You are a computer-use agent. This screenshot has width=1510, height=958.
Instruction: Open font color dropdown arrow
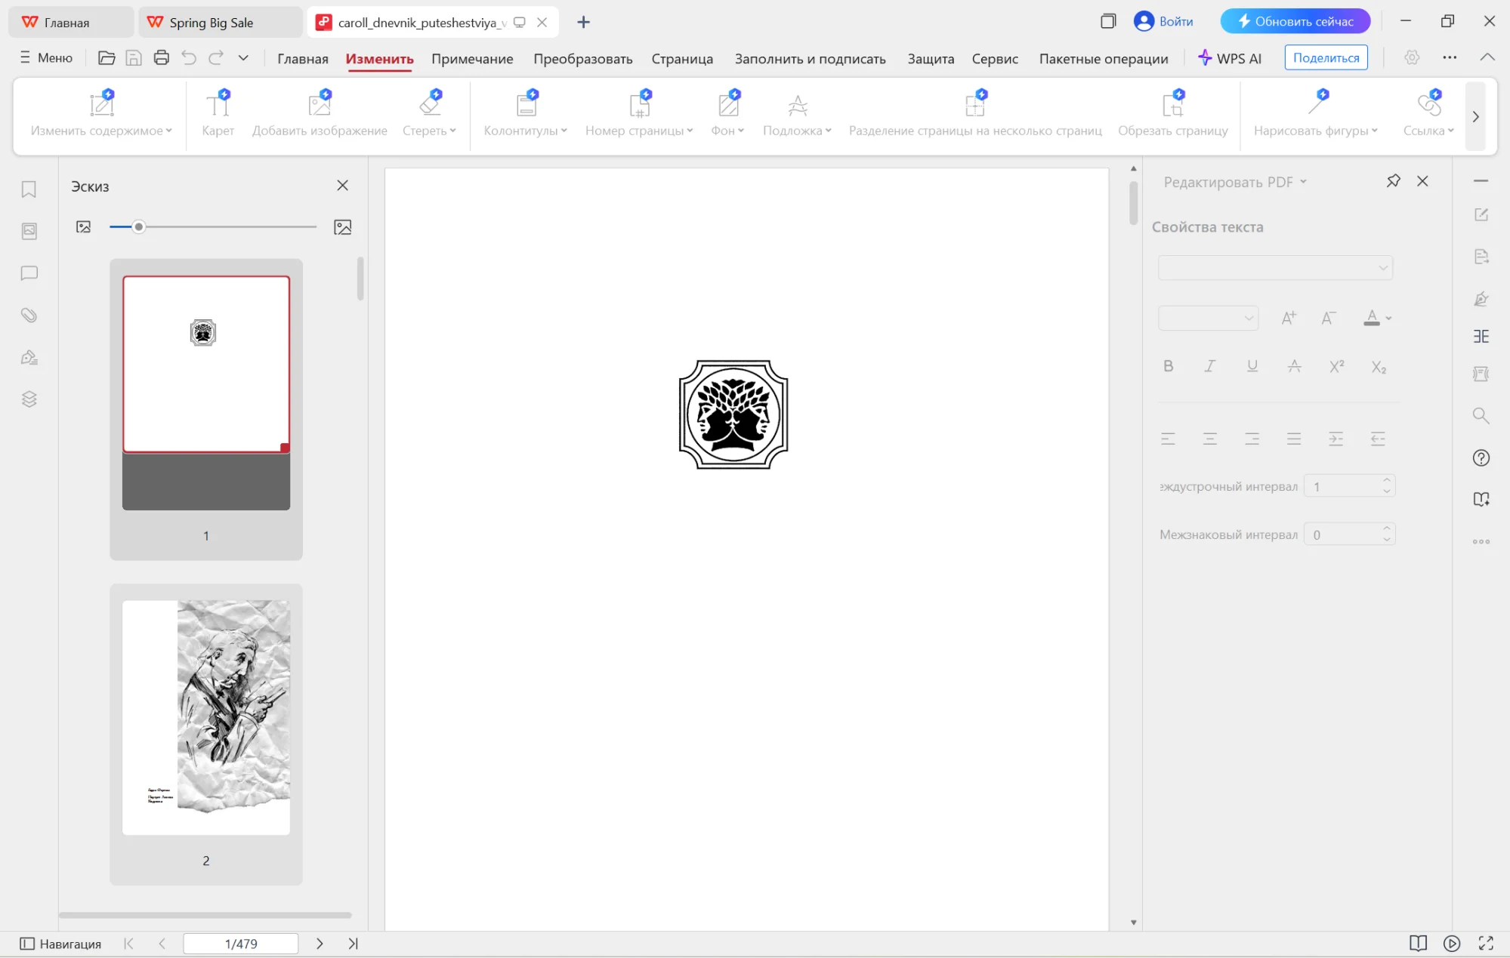1388,319
